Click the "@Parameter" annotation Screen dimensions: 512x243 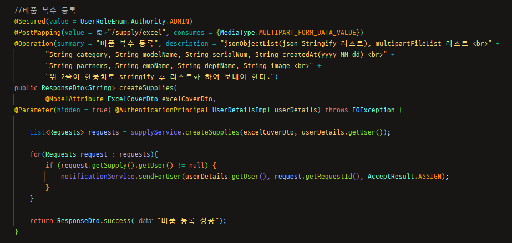34,110
